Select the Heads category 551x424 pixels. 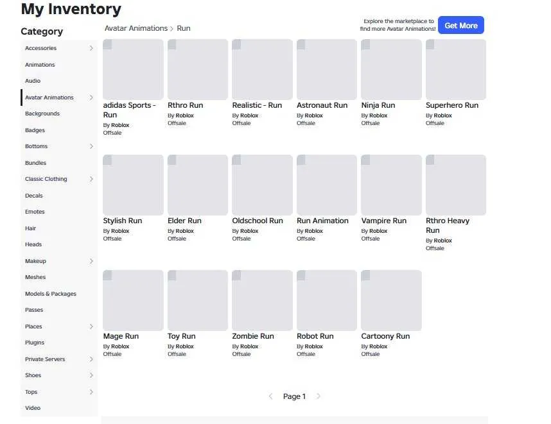click(33, 244)
